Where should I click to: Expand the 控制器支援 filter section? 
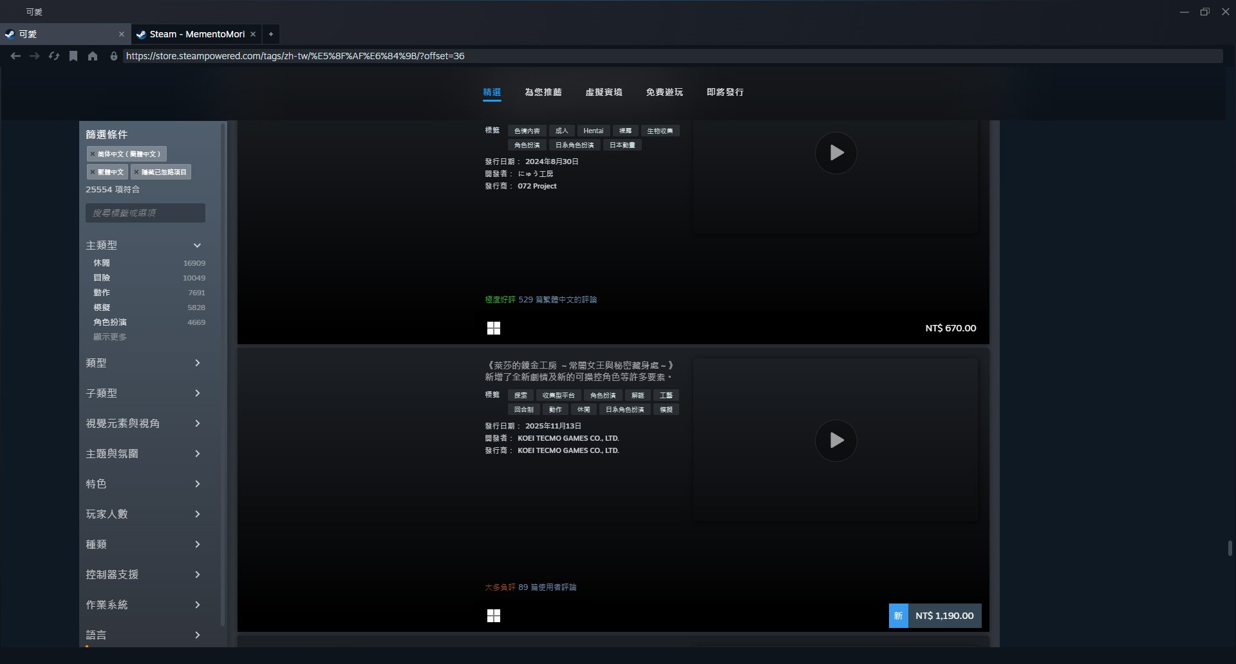[x=197, y=575]
